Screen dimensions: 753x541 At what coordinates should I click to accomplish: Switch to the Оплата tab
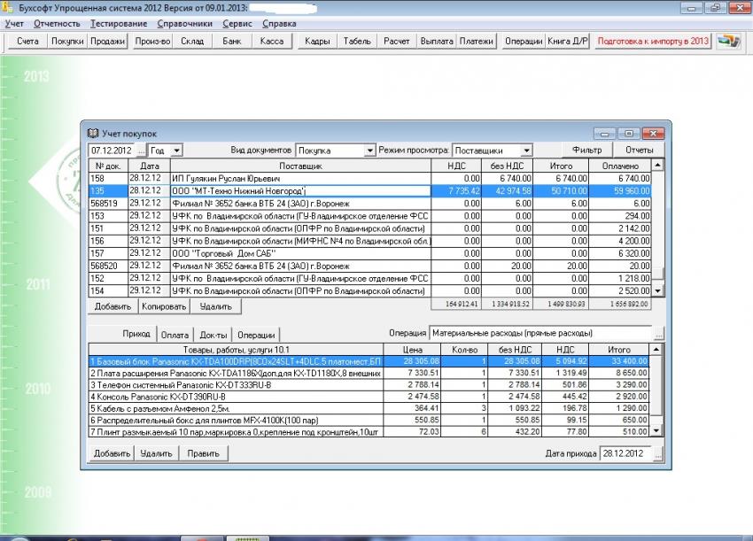click(174, 335)
